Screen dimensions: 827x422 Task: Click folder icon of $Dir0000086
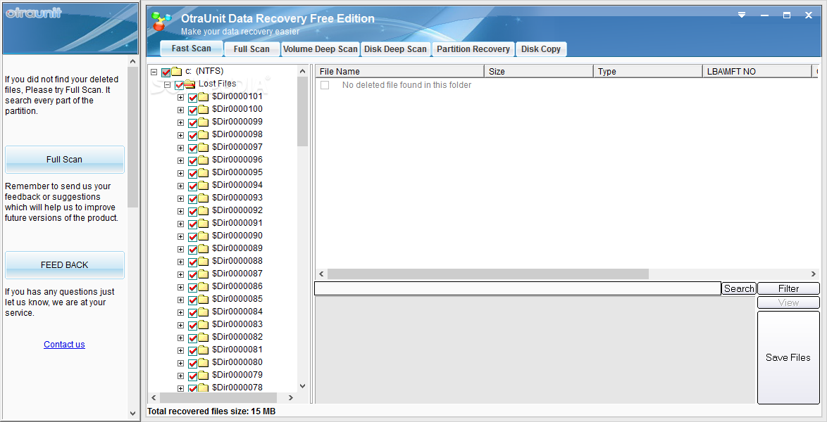204,286
